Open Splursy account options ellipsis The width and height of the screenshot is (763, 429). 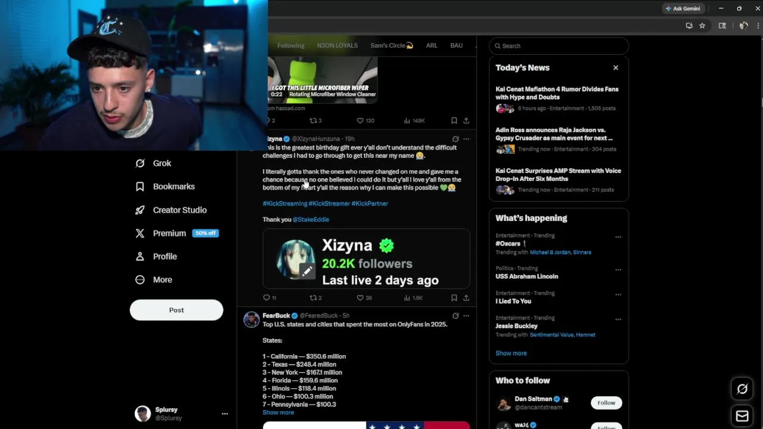pos(225,414)
